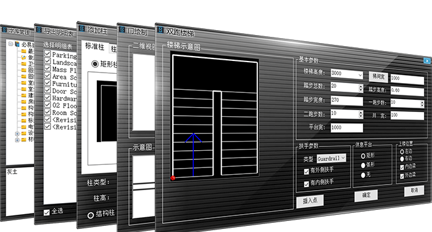
Task: Toggle the 有外侧扶手 checkbox
Action: 306,172
